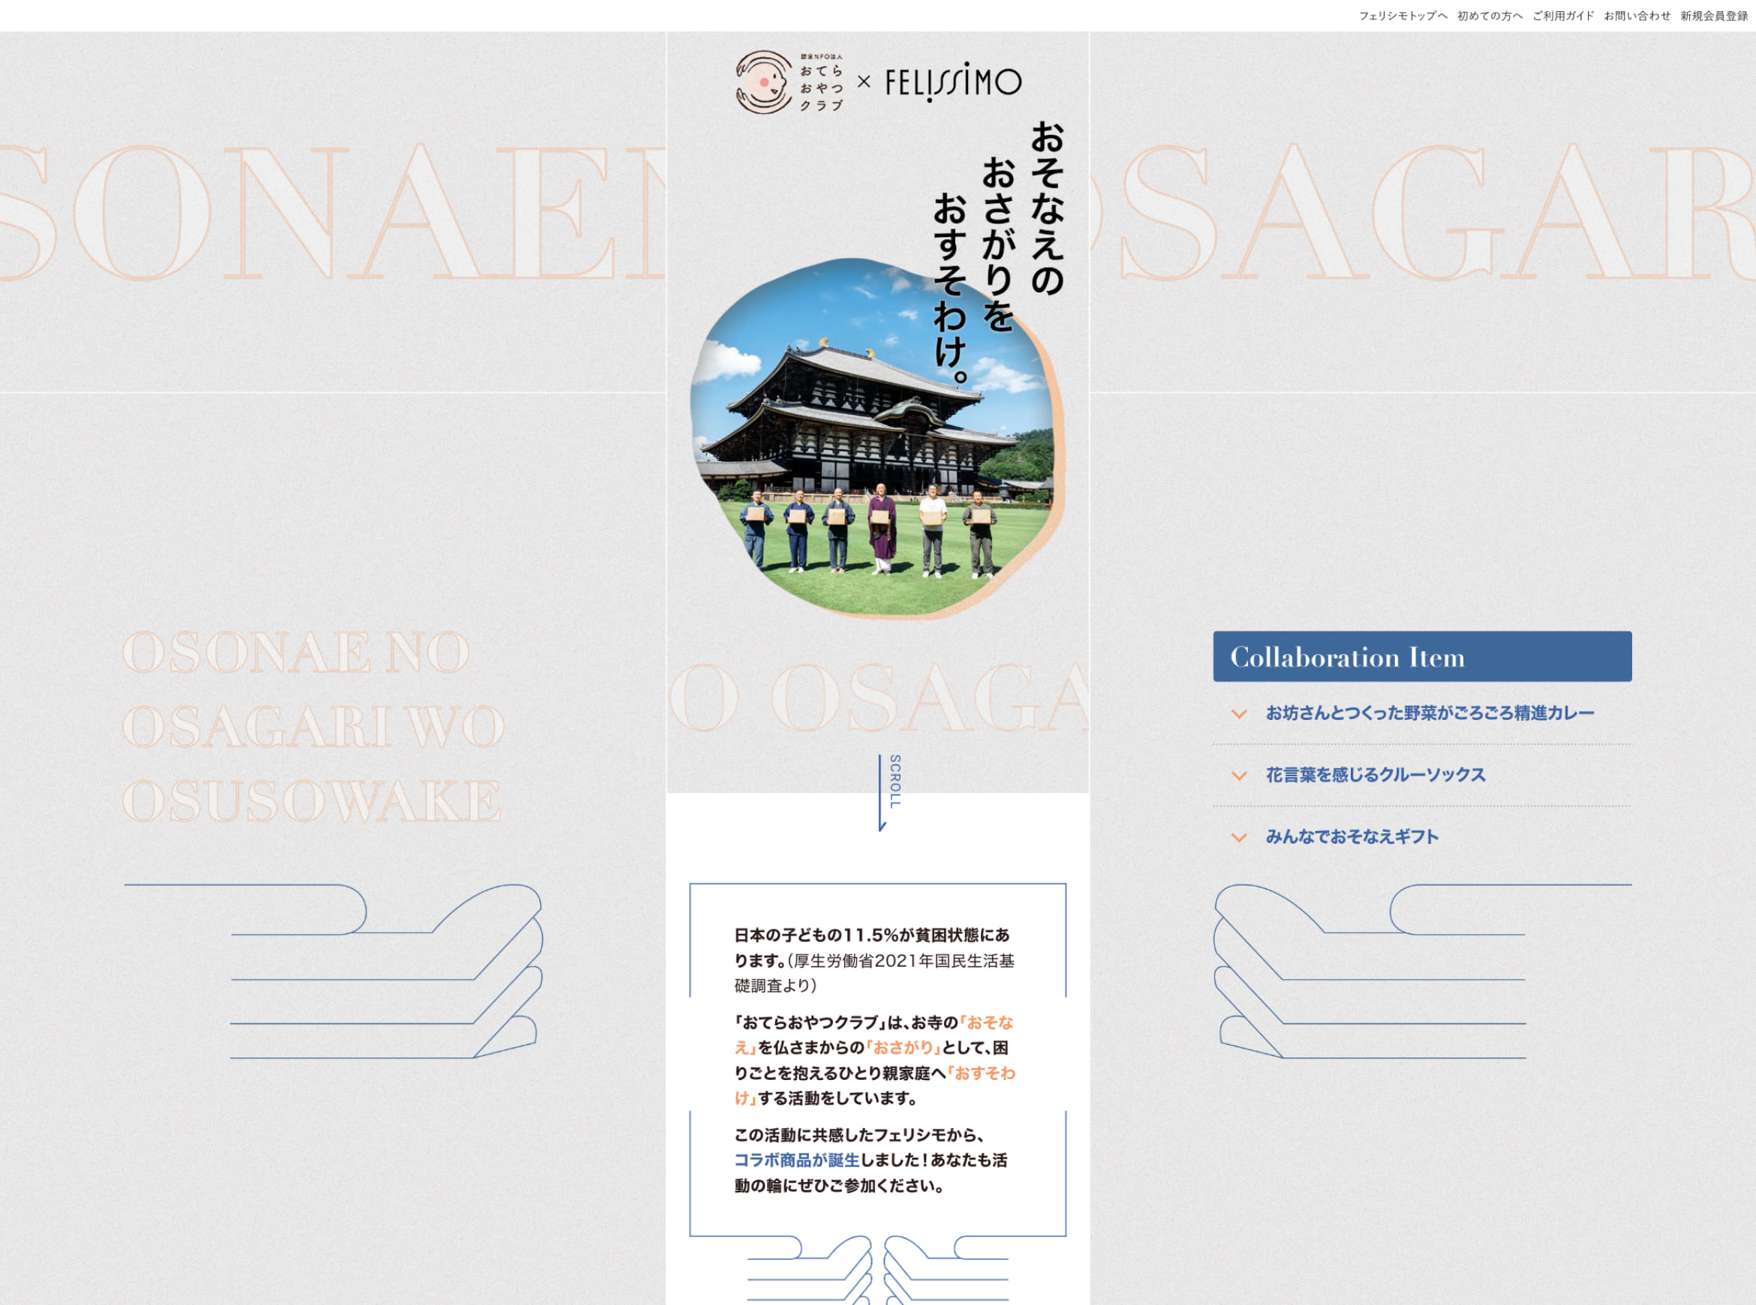
Task: Click the vertical おそなえの headline text
Action: point(1048,209)
